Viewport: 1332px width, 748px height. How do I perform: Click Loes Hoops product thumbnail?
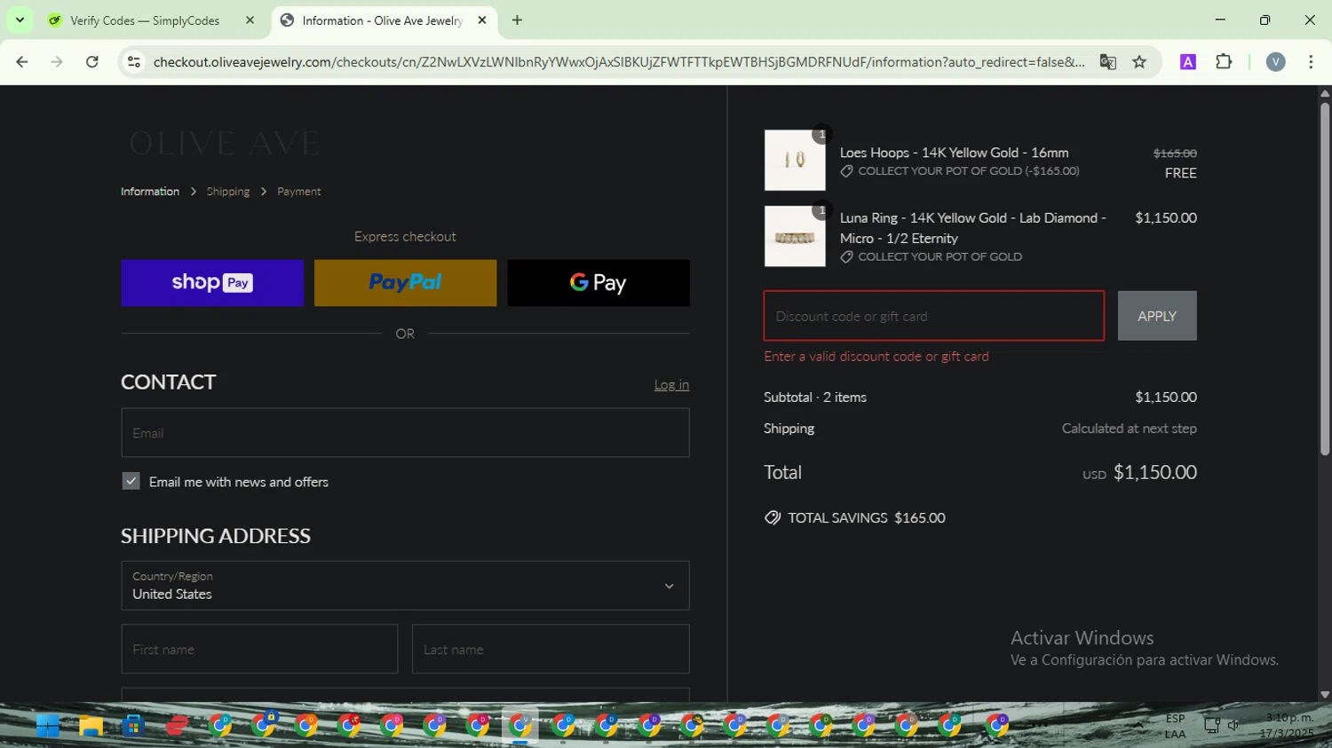[x=795, y=160]
